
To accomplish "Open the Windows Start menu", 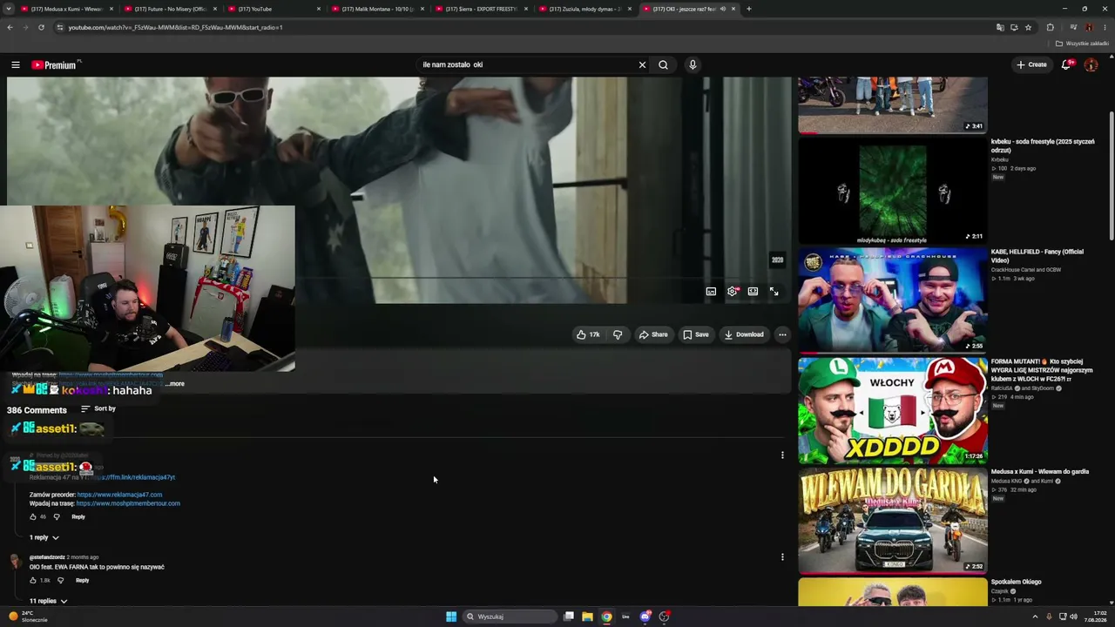I will 451,617.
